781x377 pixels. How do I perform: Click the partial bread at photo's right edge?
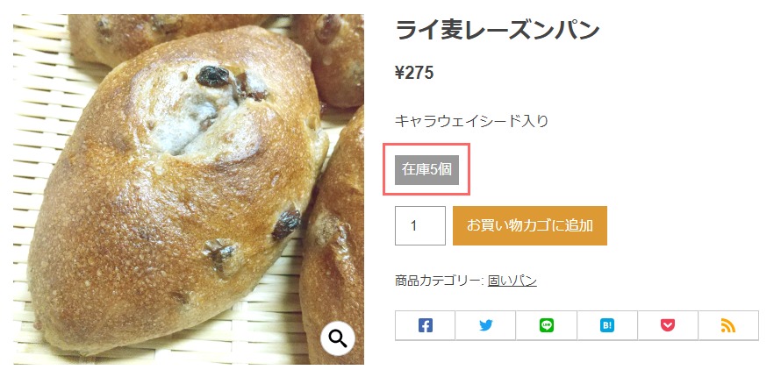(x=334, y=238)
